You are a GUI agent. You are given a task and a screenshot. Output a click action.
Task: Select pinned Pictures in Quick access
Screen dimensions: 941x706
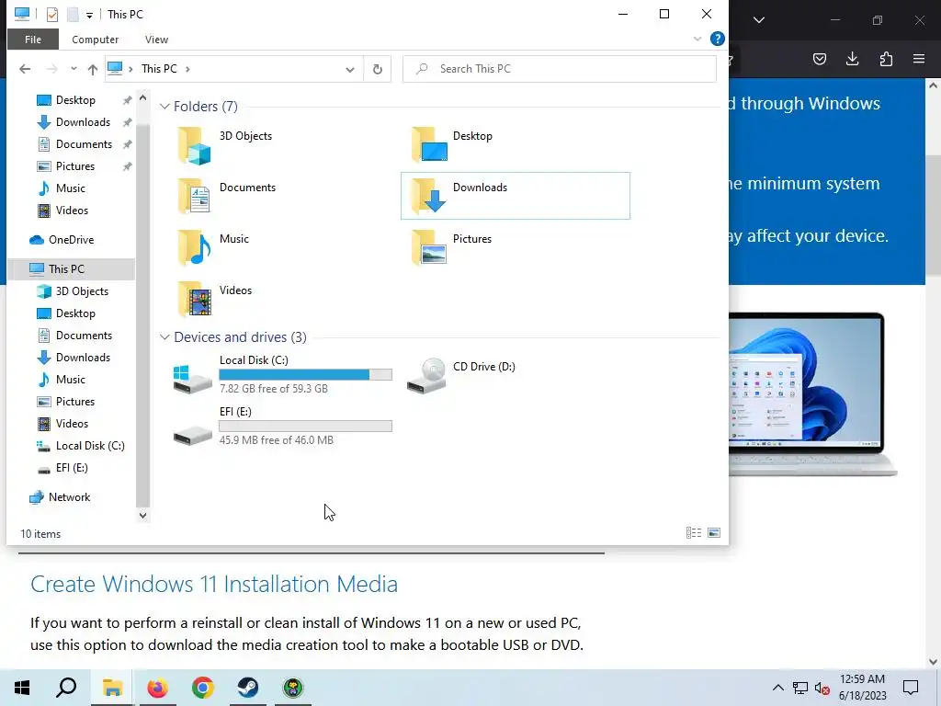click(x=75, y=166)
